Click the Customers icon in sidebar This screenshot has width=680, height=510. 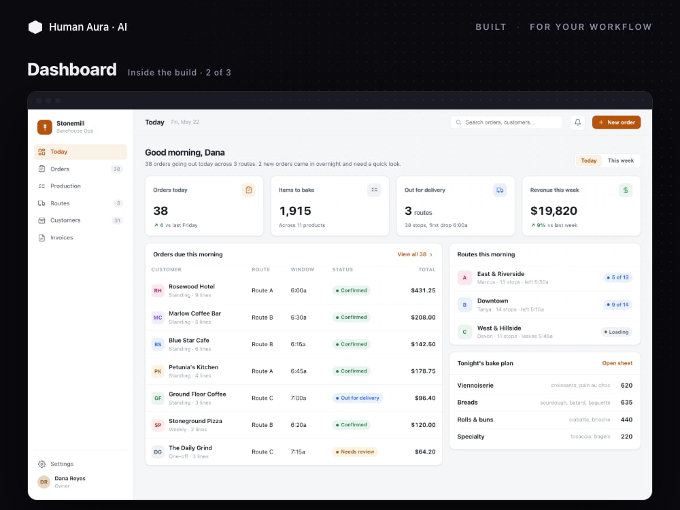41,220
